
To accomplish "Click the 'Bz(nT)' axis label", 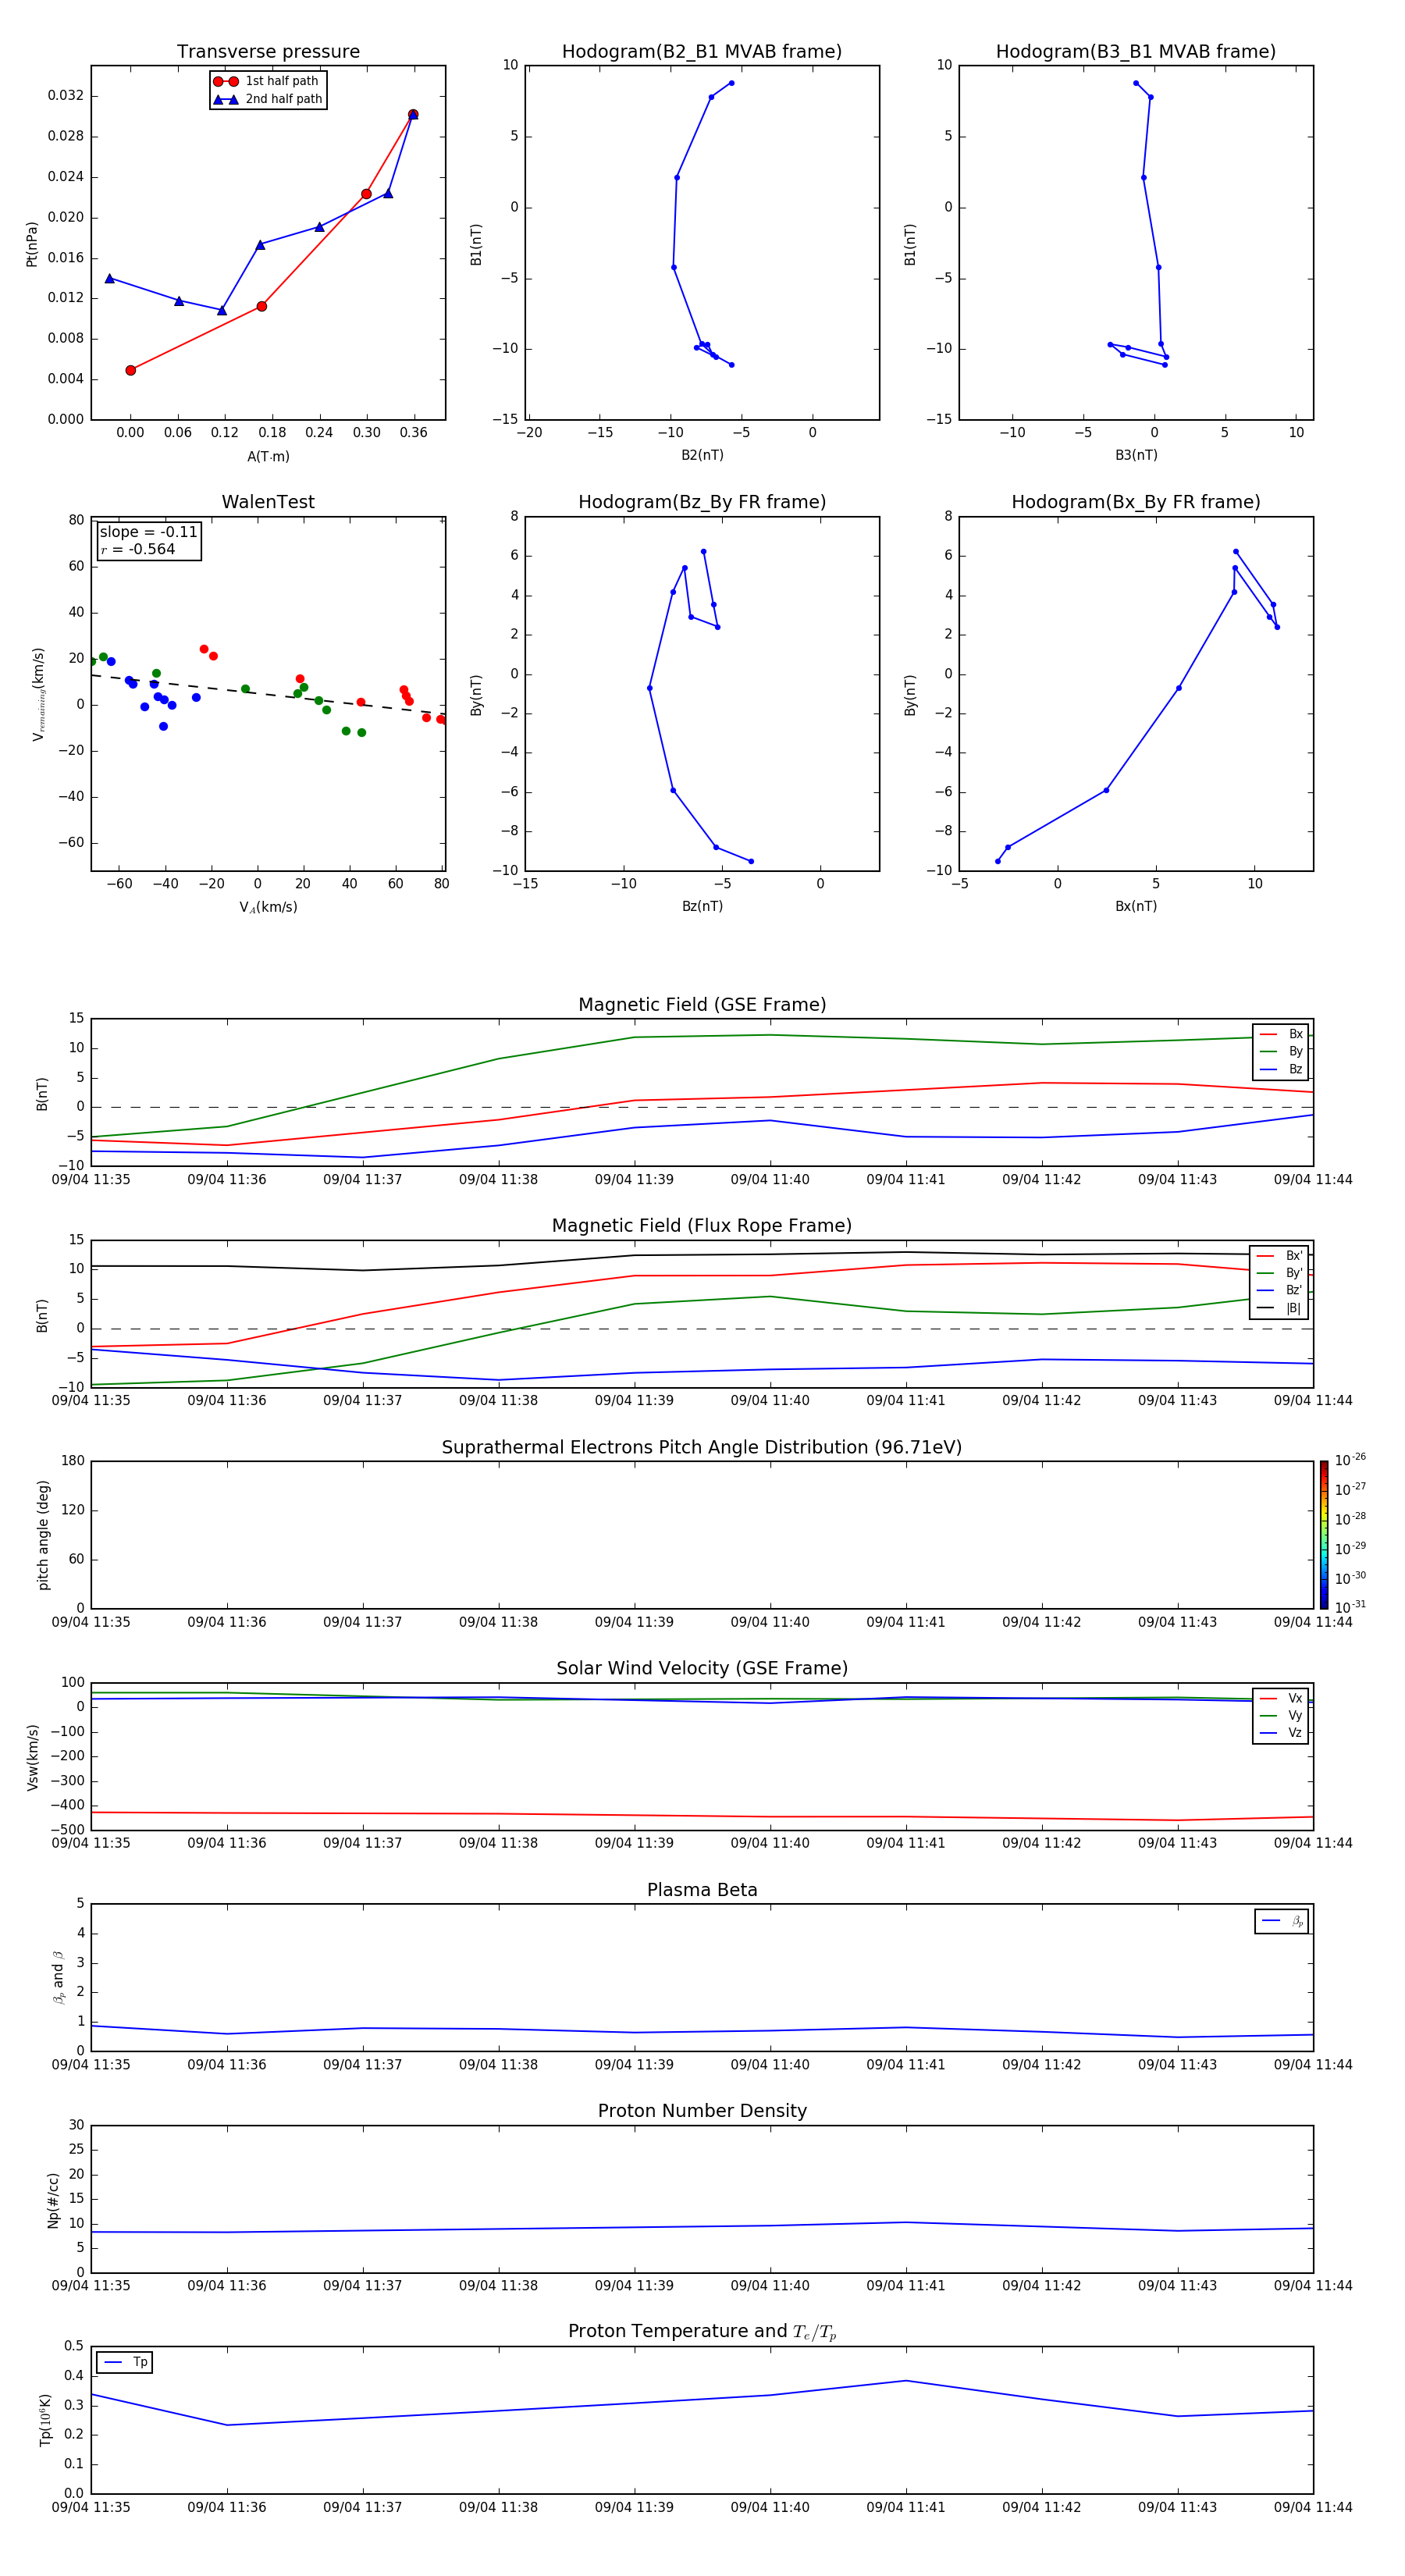I will coord(702,906).
